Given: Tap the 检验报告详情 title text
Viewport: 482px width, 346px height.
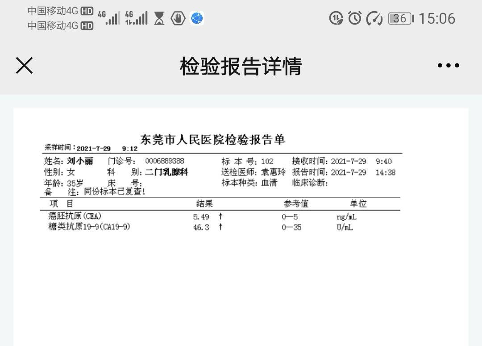Looking at the screenshot, I should pyautogui.click(x=241, y=64).
